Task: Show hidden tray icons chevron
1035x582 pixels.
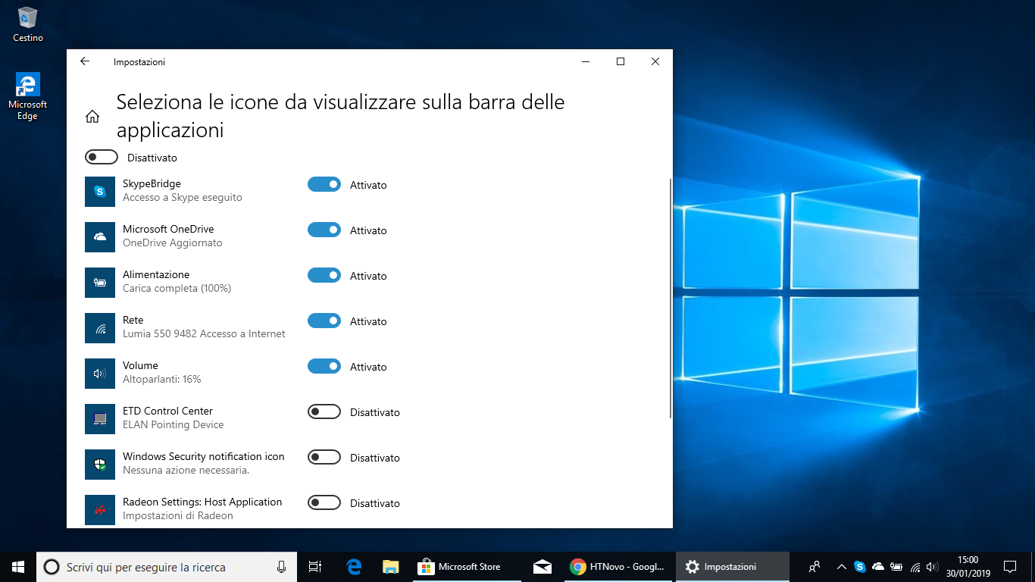Action: [x=841, y=567]
